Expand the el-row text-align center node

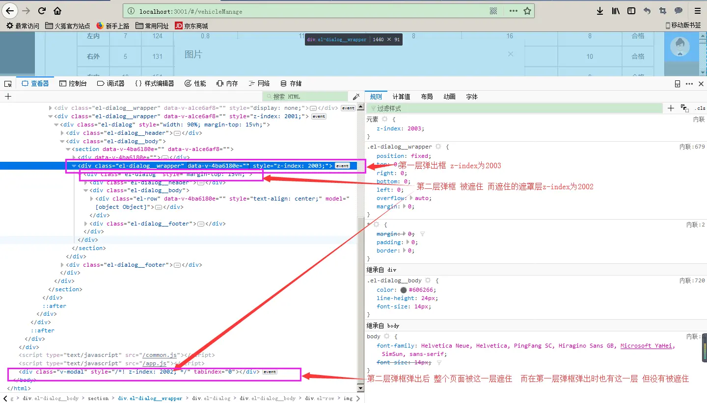click(91, 199)
